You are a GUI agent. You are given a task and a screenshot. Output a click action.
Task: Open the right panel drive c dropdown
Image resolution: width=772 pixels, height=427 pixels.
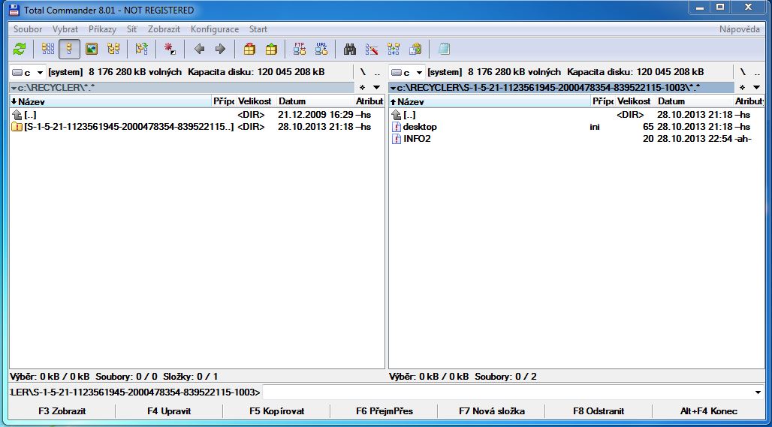click(x=407, y=72)
